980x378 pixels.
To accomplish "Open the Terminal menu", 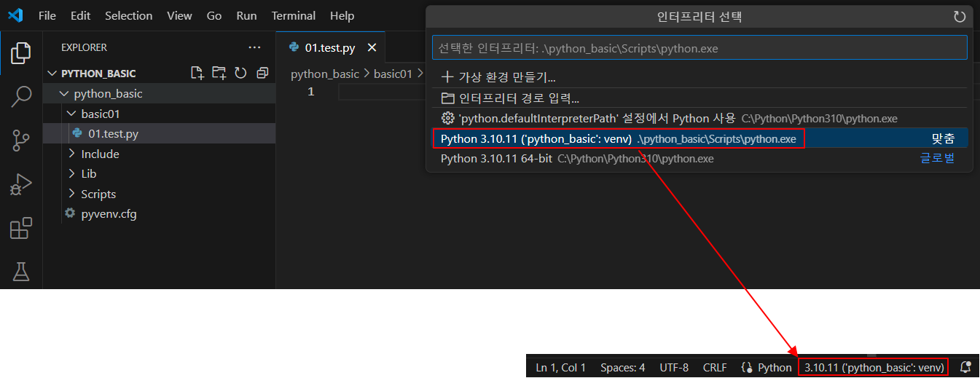I will coord(294,15).
